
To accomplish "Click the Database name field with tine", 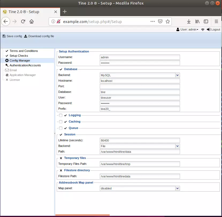I will point(140,92).
